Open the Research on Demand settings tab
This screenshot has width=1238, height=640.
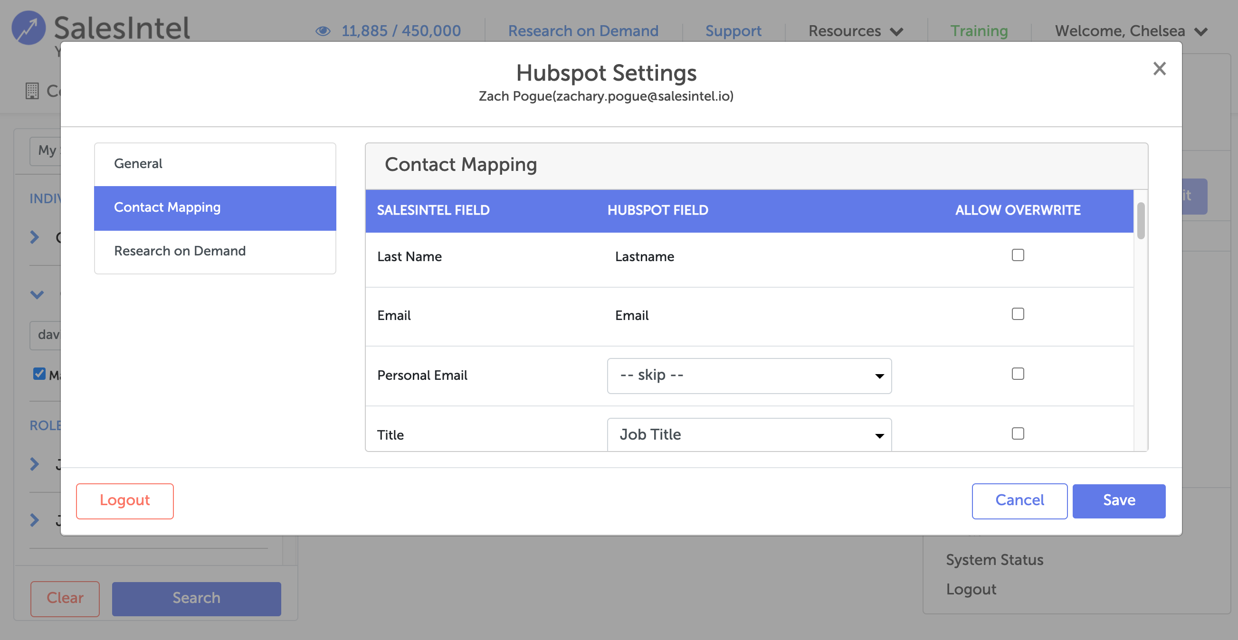(215, 251)
